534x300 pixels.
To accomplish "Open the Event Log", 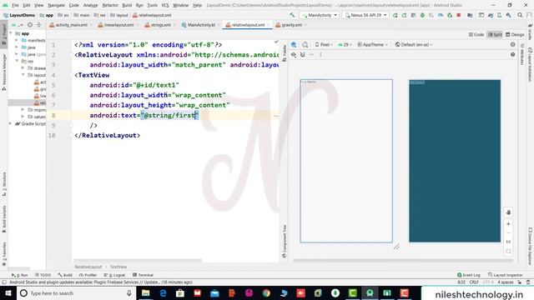I will (469, 275).
